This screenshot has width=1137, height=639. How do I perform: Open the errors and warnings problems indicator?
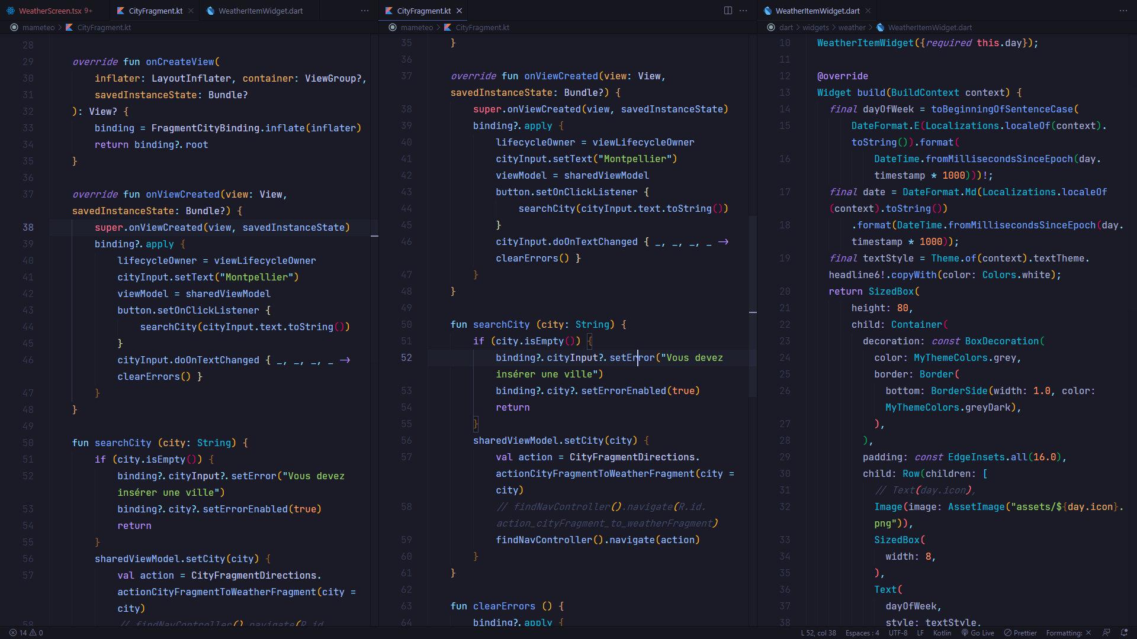pyautogui.click(x=26, y=632)
